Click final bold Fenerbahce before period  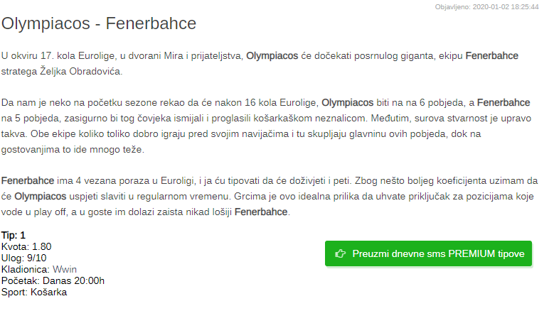(261, 212)
